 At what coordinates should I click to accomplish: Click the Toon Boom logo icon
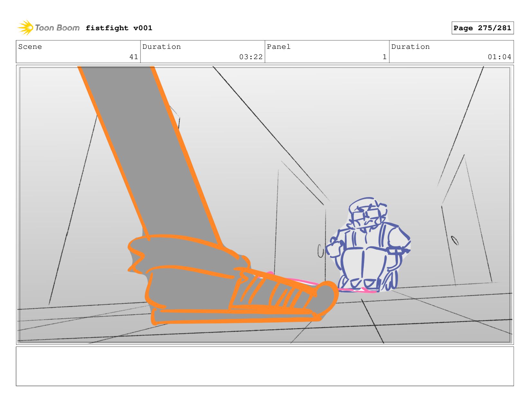[x=25, y=28]
